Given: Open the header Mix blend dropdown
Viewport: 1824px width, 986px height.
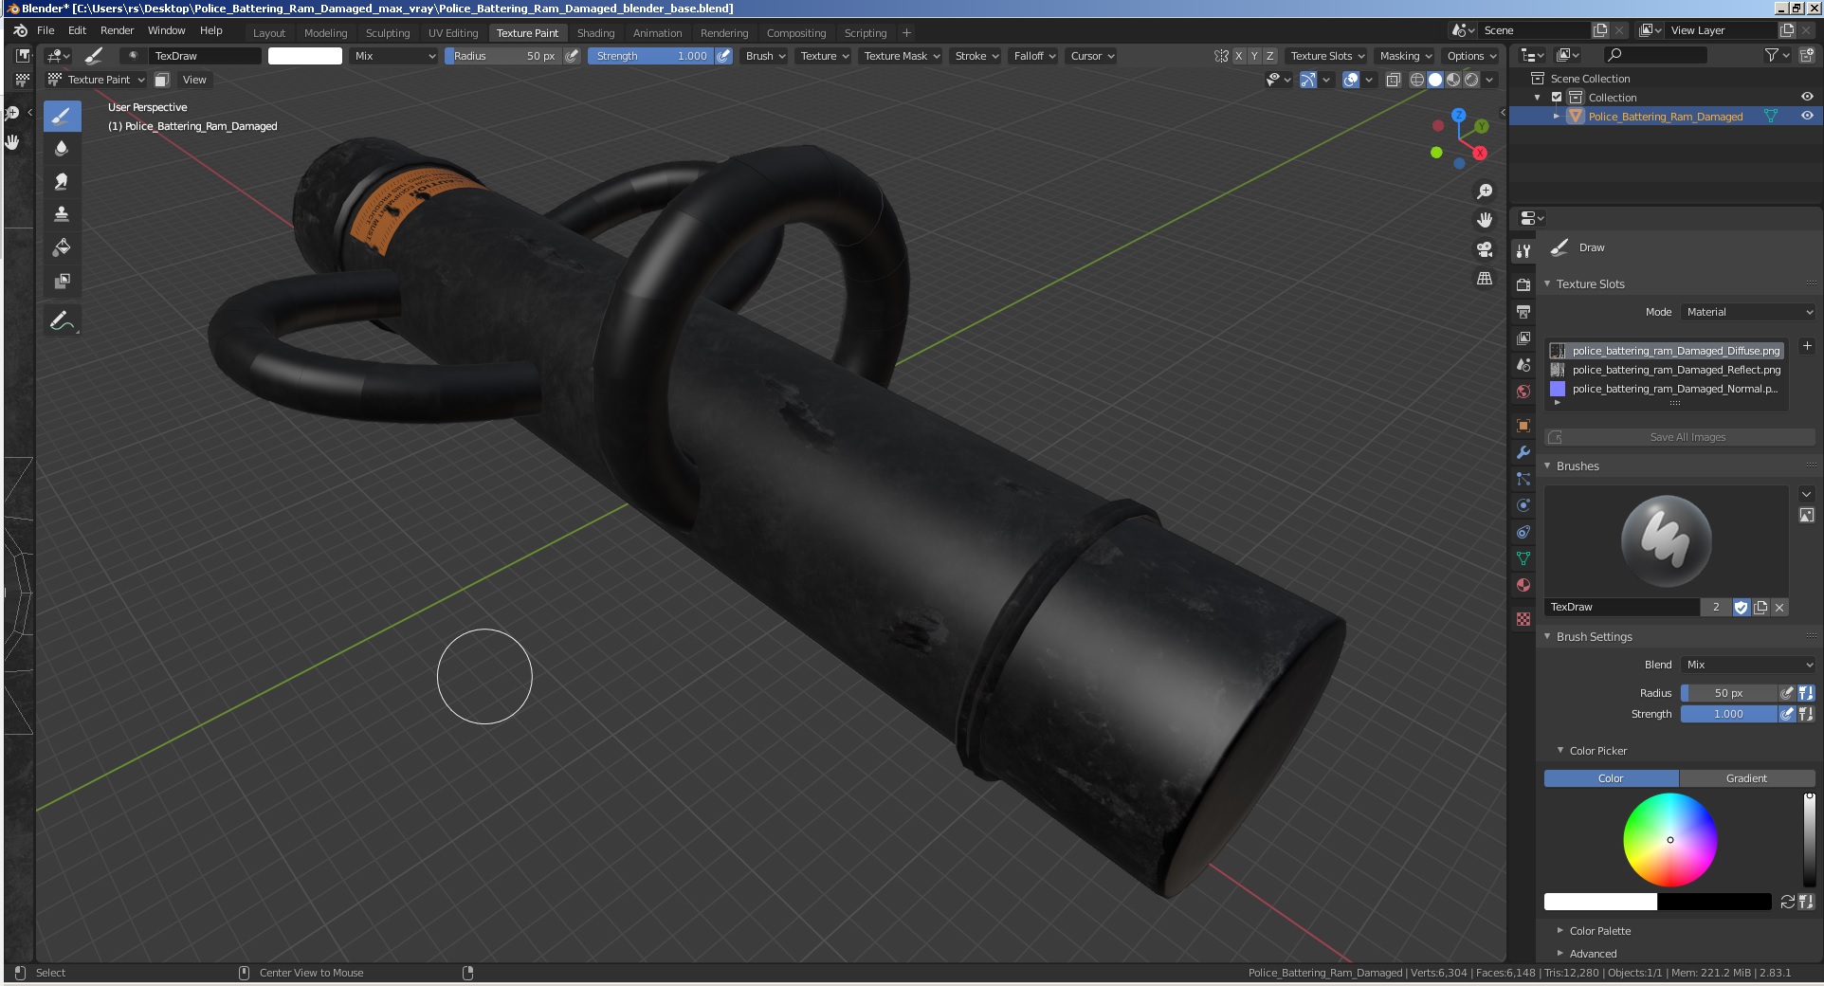Looking at the screenshot, I should (x=394, y=56).
